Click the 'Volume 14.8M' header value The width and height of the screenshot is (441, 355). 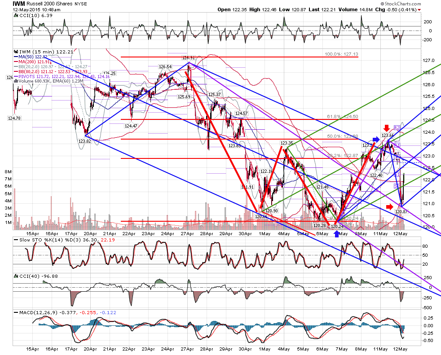coord(356,9)
